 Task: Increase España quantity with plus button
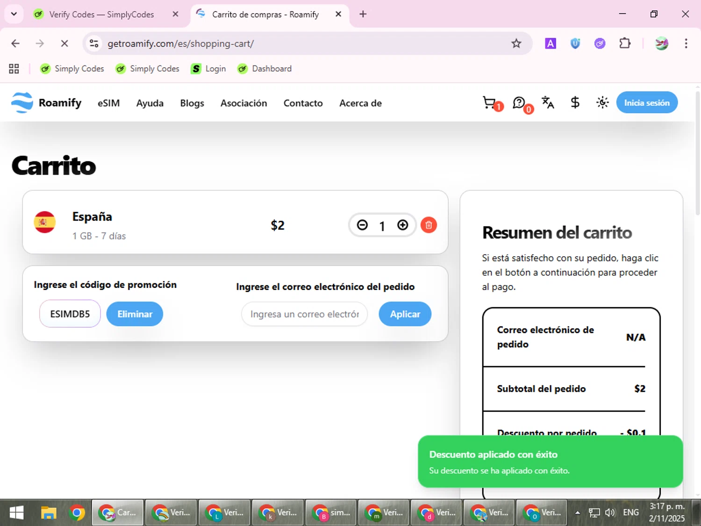(x=402, y=225)
